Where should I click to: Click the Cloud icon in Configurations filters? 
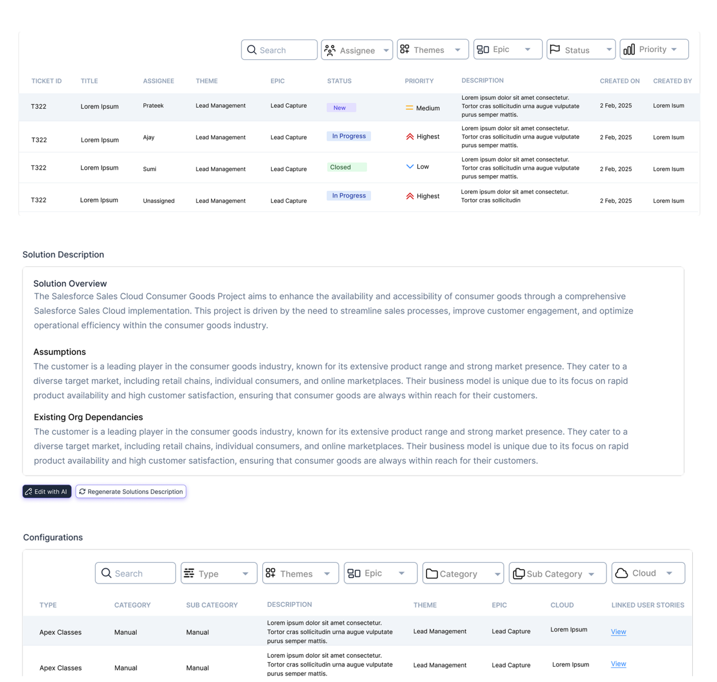[621, 573]
